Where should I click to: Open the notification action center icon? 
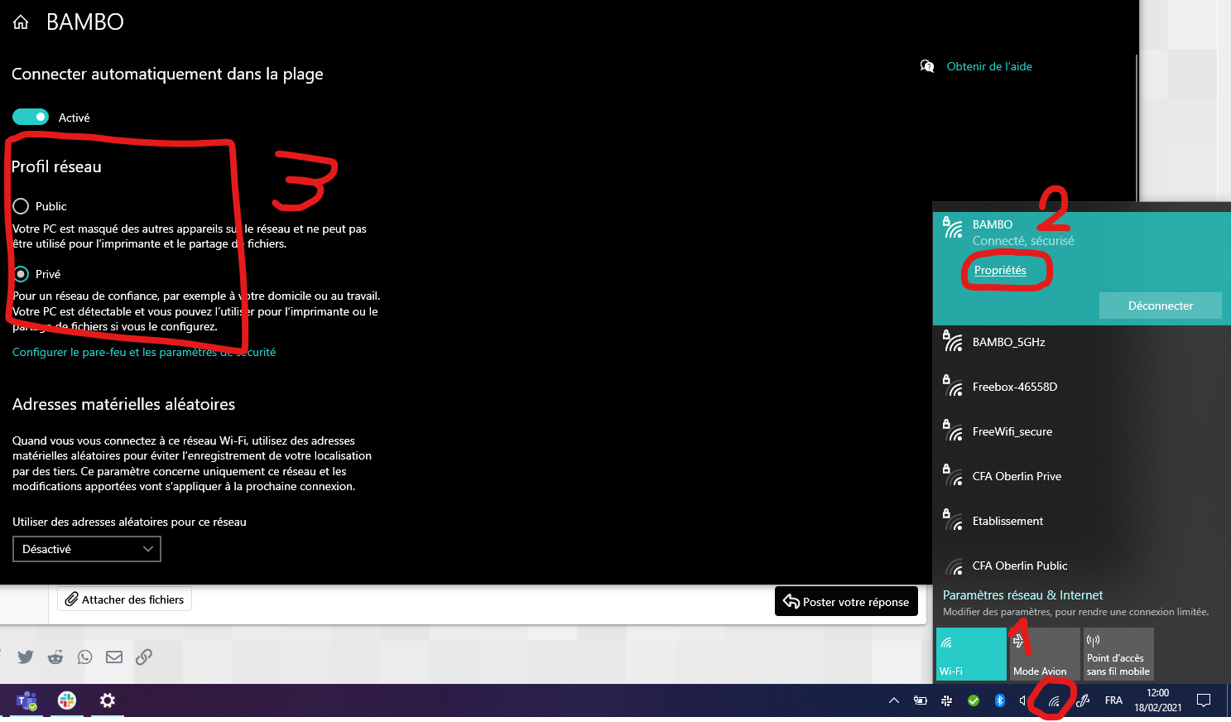[x=1204, y=700]
